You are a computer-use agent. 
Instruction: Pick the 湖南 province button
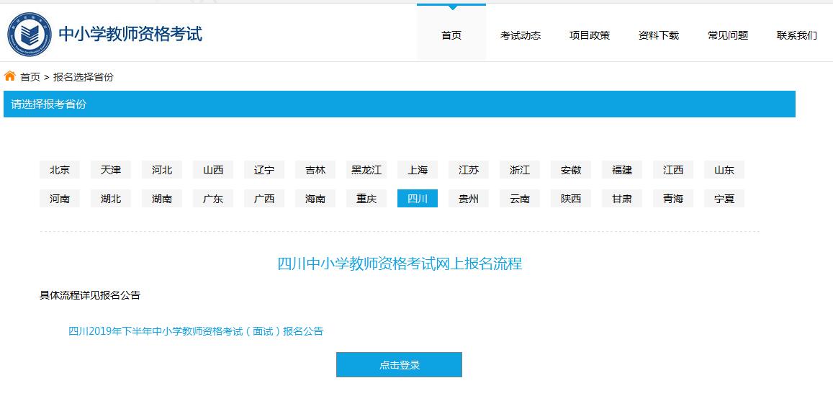(162, 199)
